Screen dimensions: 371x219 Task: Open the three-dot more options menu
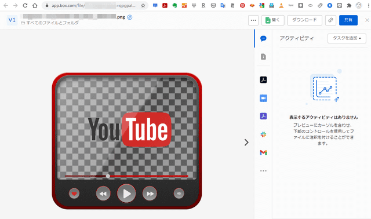coord(253,20)
